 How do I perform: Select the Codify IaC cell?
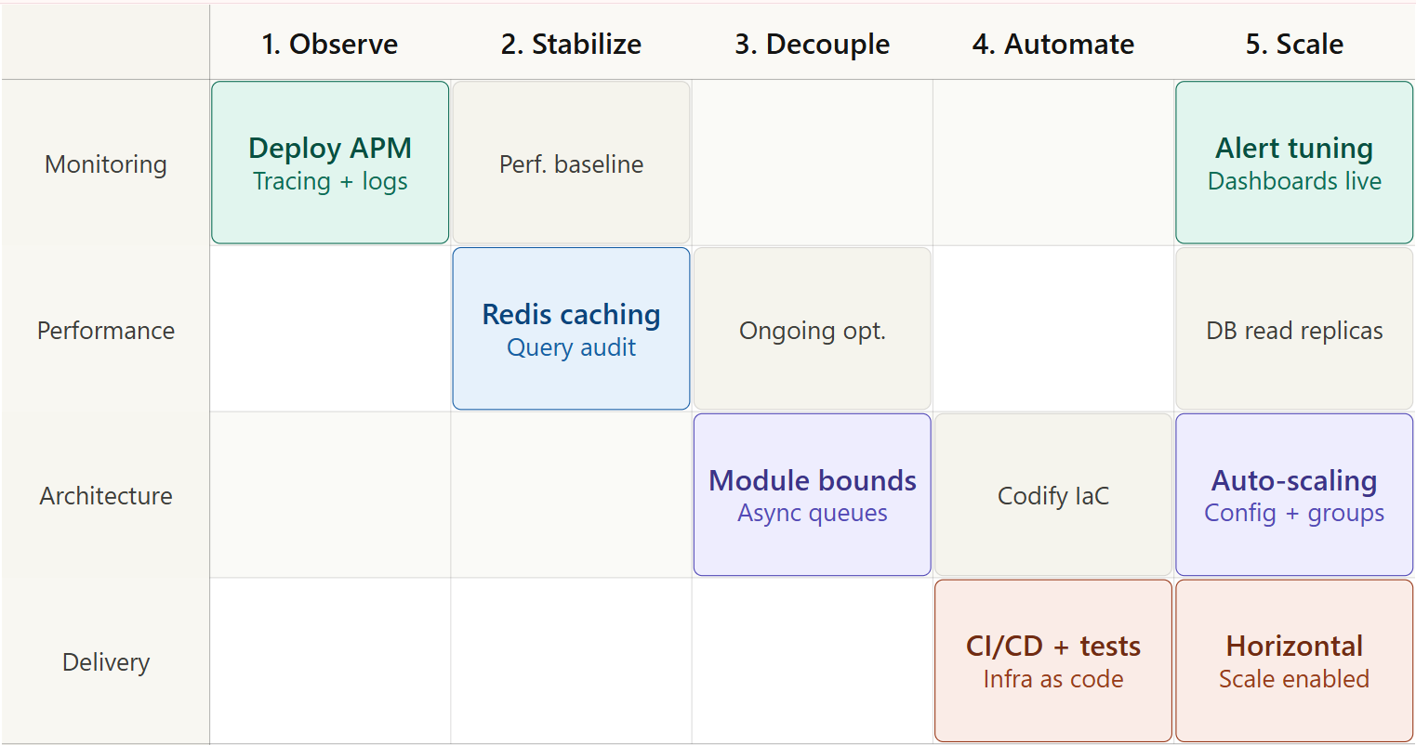tap(1052, 495)
